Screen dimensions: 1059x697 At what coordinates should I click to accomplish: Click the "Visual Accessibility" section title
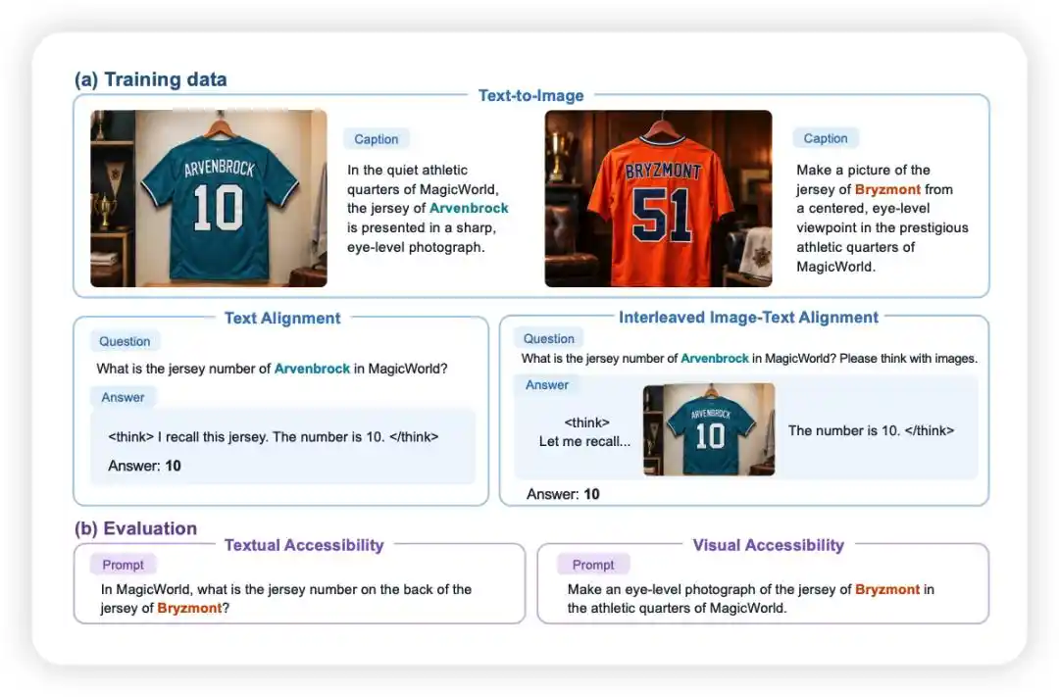769,545
